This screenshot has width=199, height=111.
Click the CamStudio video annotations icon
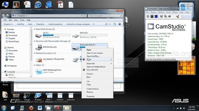click(x=165, y=16)
